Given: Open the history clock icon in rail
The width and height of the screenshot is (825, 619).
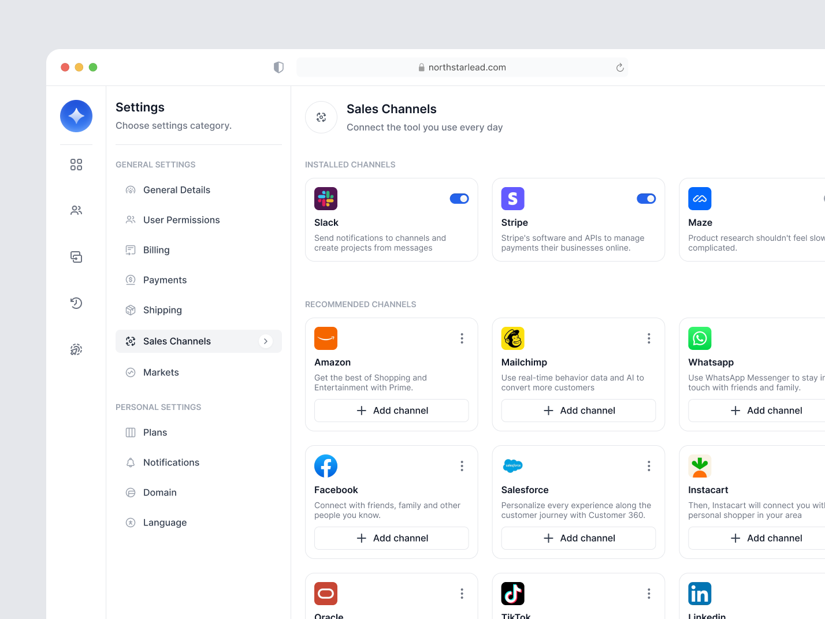Looking at the screenshot, I should point(76,303).
